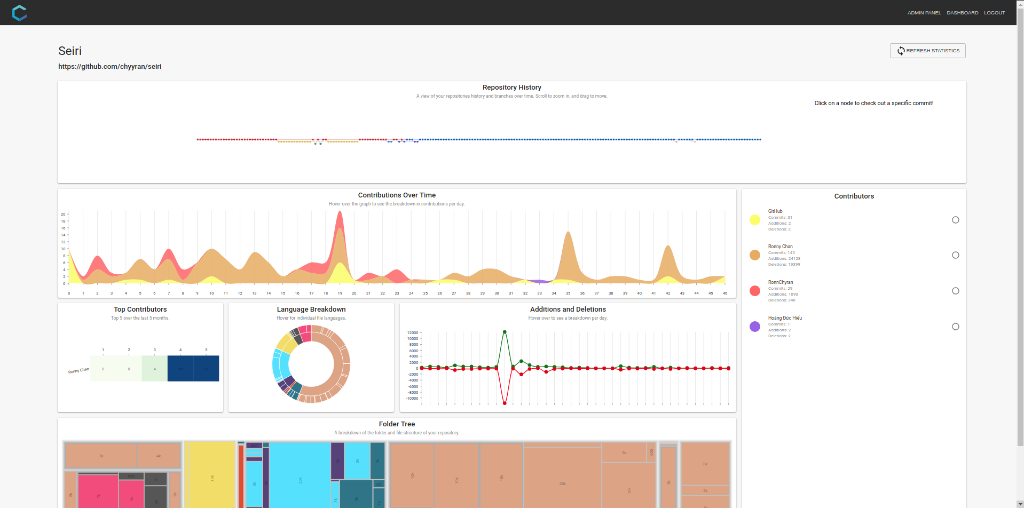Screen dimensions: 1024x508
Task: Select the GitHub contributor radio button
Action: 955,220
